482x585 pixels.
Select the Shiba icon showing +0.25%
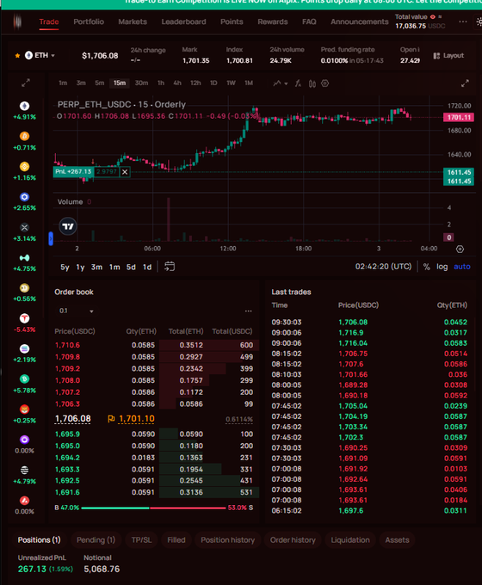tap(25, 409)
